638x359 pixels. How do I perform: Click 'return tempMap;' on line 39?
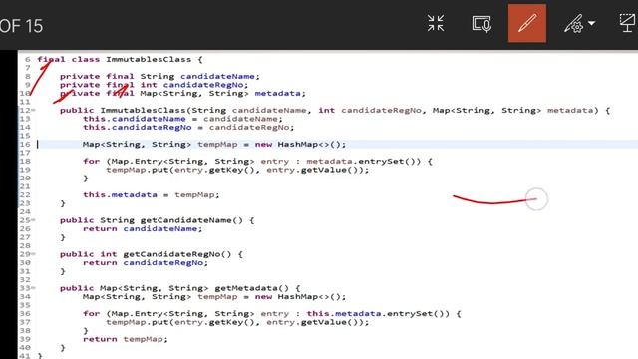coord(126,339)
